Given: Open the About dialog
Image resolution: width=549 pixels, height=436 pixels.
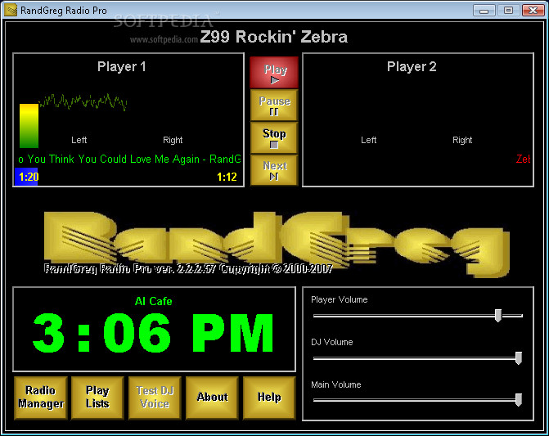Looking at the screenshot, I should 212,398.
